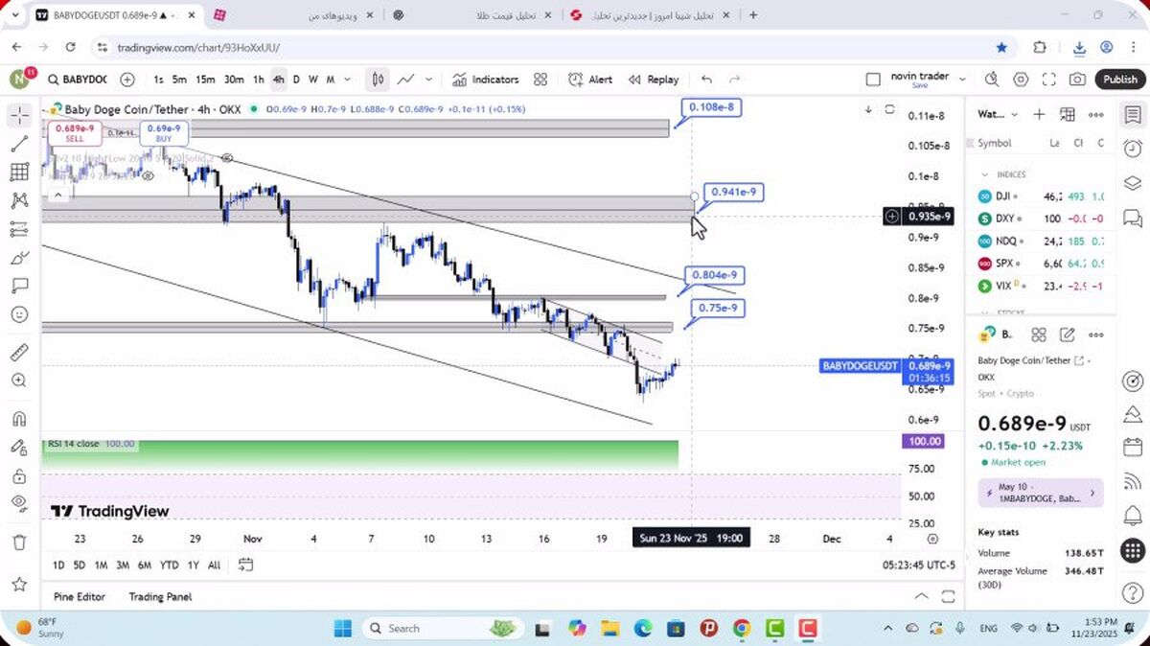The height and width of the screenshot is (646, 1150).
Task: Select the VIX watchlist row
Action: pos(1043,286)
